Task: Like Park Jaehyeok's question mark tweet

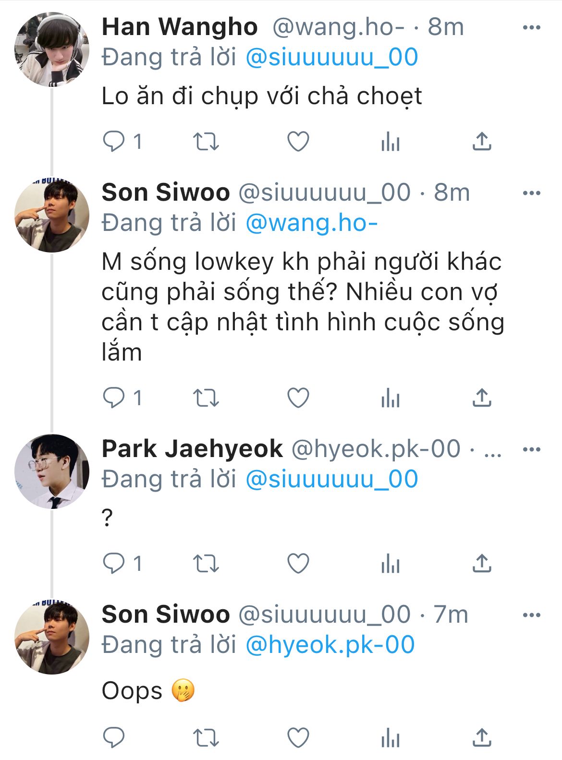Action: [x=298, y=563]
